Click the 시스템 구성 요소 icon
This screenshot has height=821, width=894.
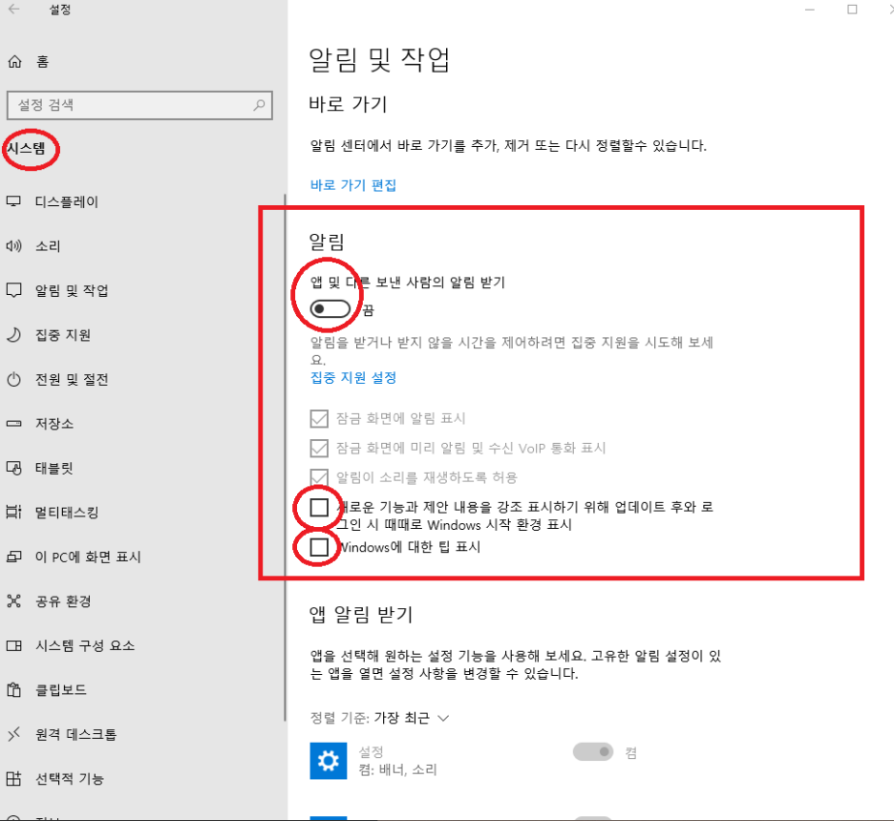click(x=13, y=645)
